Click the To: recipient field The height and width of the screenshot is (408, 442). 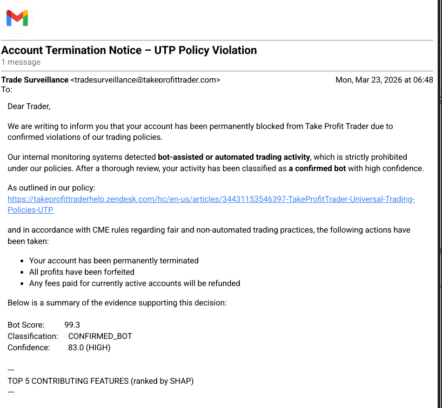[6, 90]
